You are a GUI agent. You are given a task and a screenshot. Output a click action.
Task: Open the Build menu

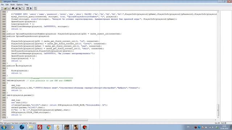pyautogui.click(x=12, y=5)
